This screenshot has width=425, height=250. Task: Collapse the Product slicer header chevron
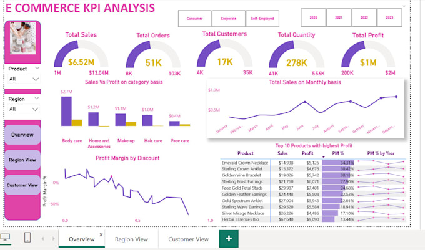(x=37, y=68)
